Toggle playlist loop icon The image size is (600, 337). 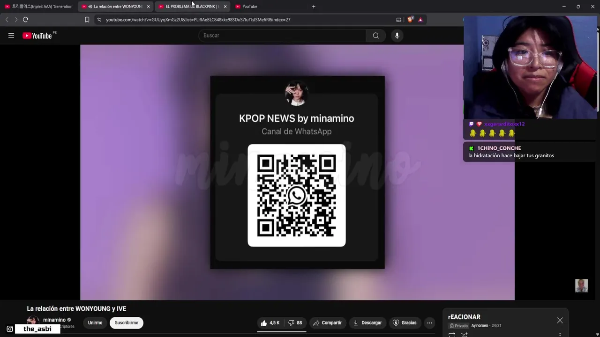[x=452, y=335]
